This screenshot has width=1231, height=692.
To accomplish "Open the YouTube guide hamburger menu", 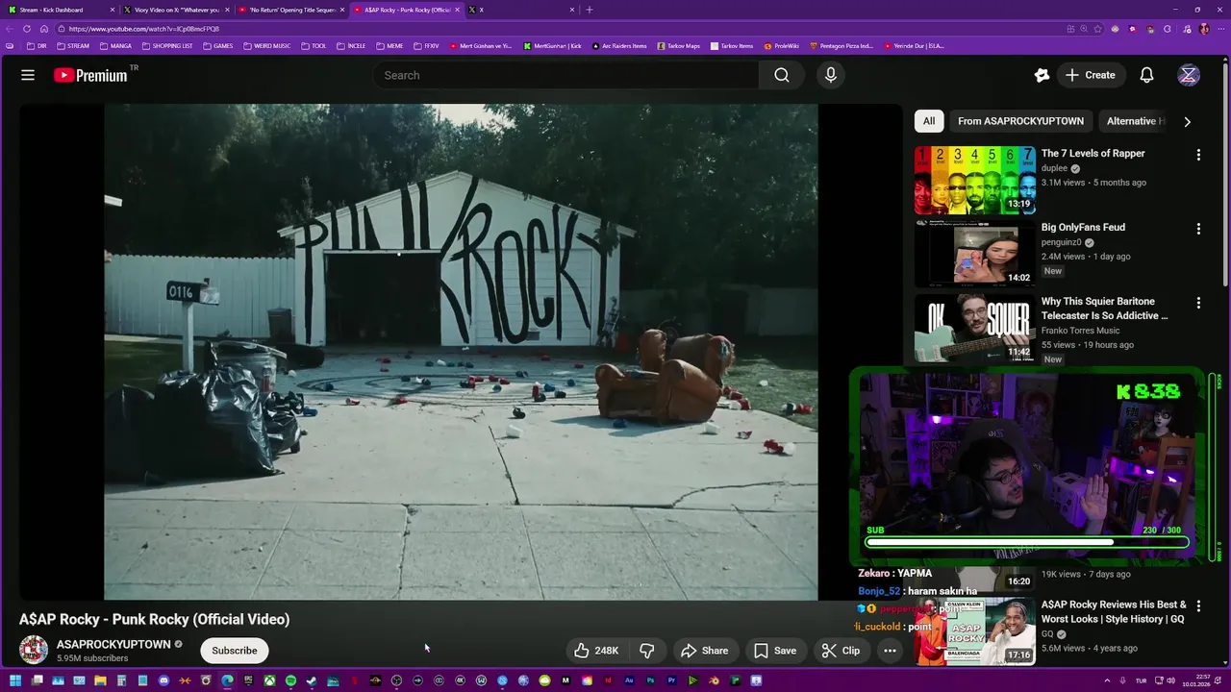I will point(28,75).
